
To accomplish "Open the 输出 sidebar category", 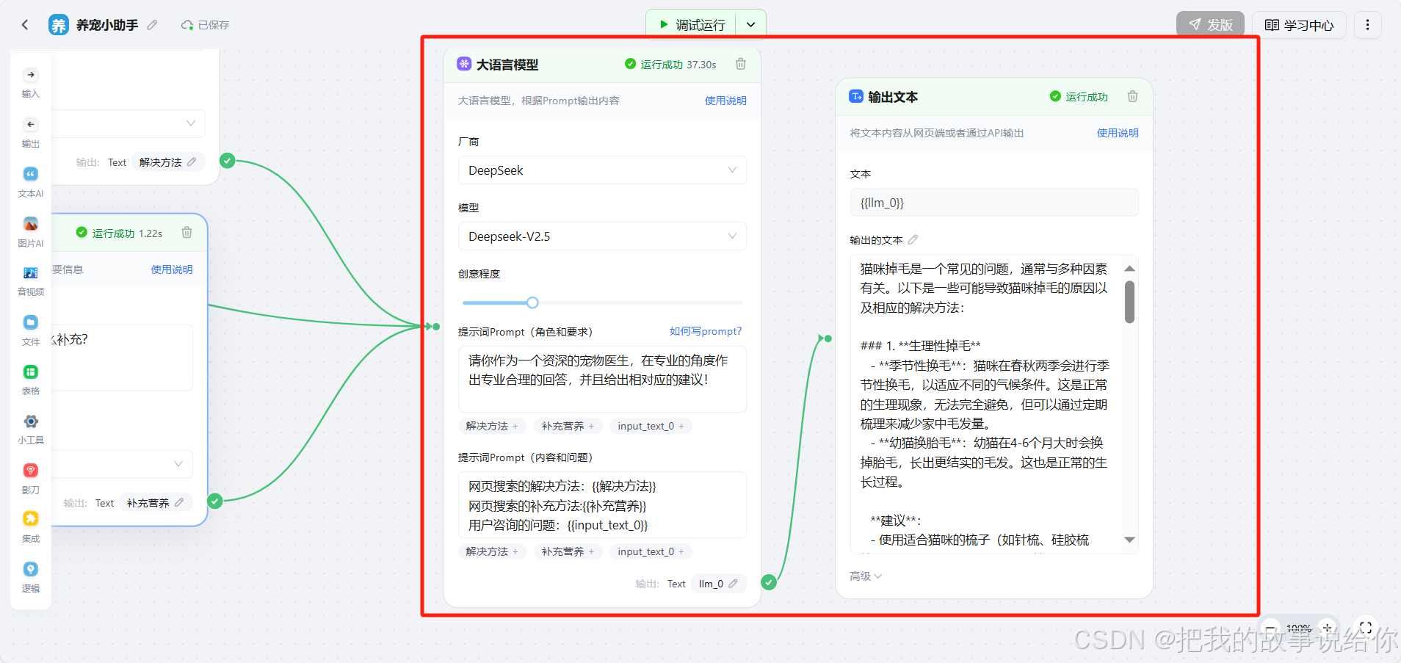I will pyautogui.click(x=30, y=133).
